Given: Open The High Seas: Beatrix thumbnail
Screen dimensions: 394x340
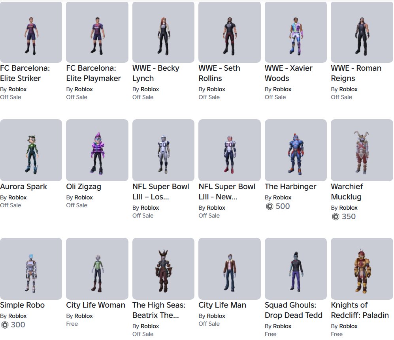Looking at the screenshot, I should click(x=163, y=269).
